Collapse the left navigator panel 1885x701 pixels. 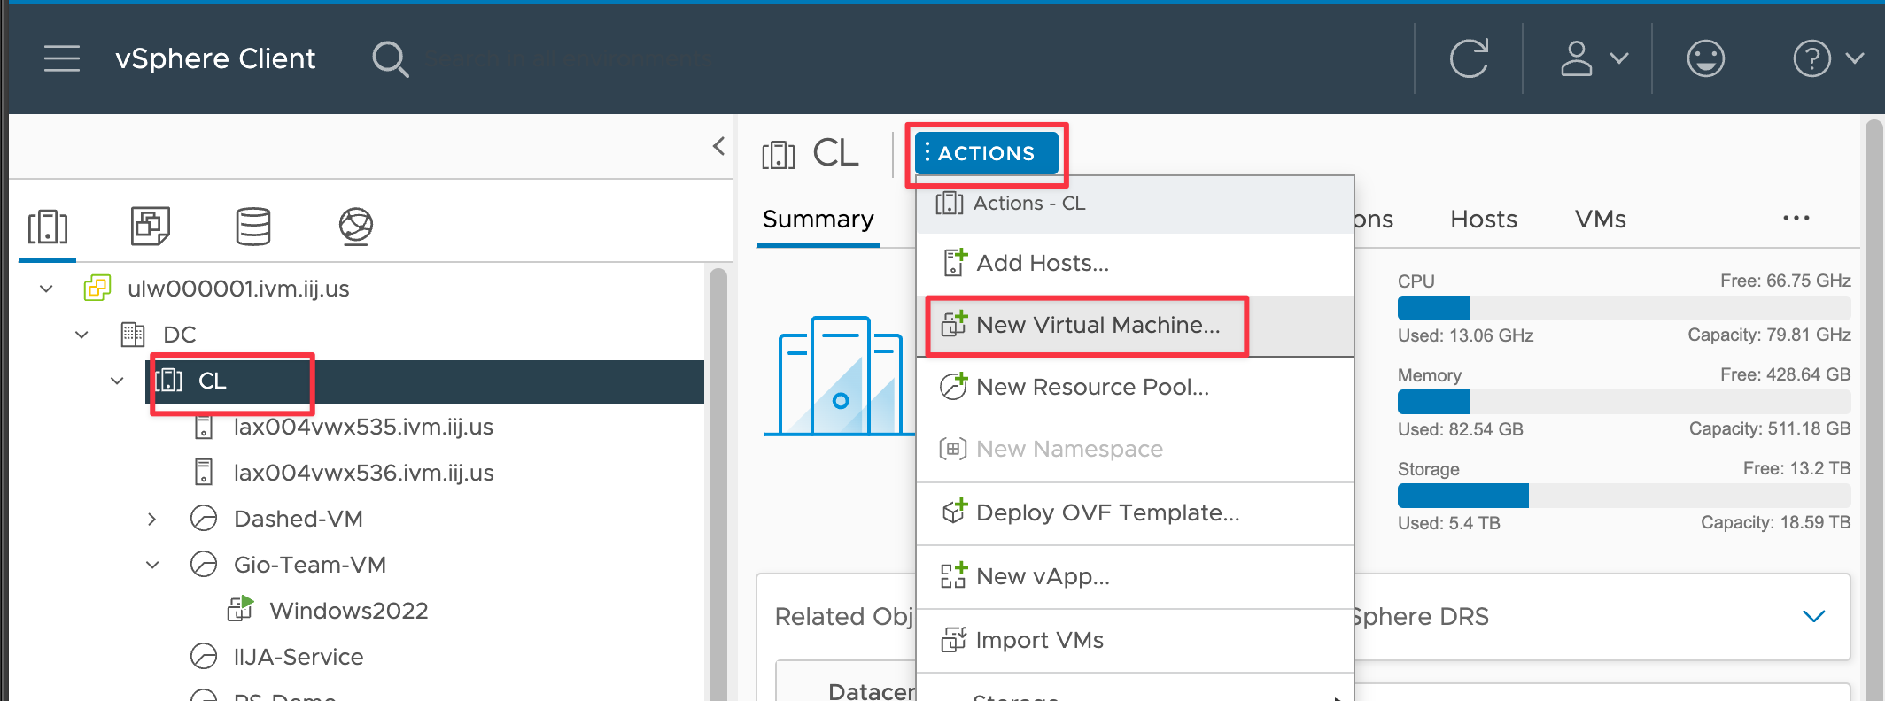[x=718, y=146]
